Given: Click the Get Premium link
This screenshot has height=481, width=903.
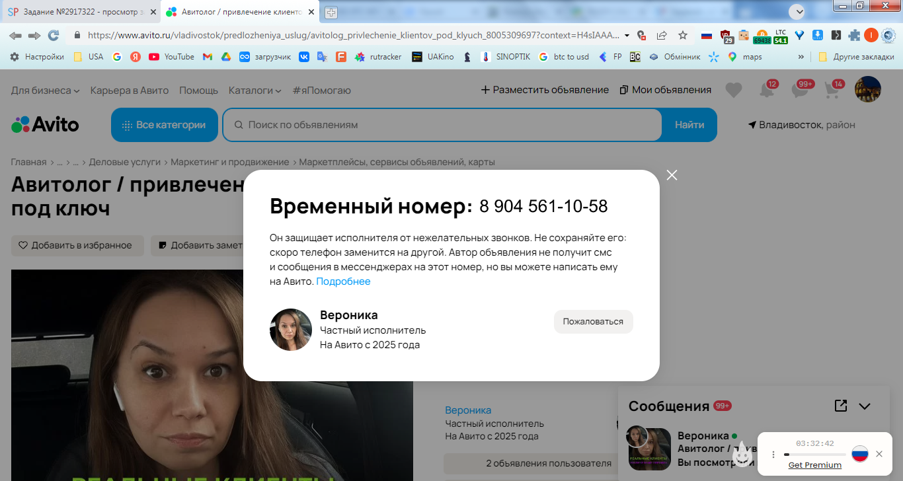Looking at the screenshot, I should pyautogui.click(x=814, y=465).
